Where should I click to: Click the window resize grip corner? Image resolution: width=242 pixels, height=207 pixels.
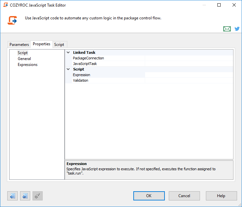(x=240, y=205)
